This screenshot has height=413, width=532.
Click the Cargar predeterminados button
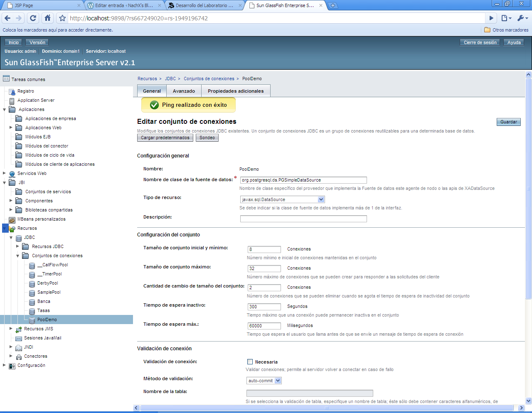pos(165,138)
